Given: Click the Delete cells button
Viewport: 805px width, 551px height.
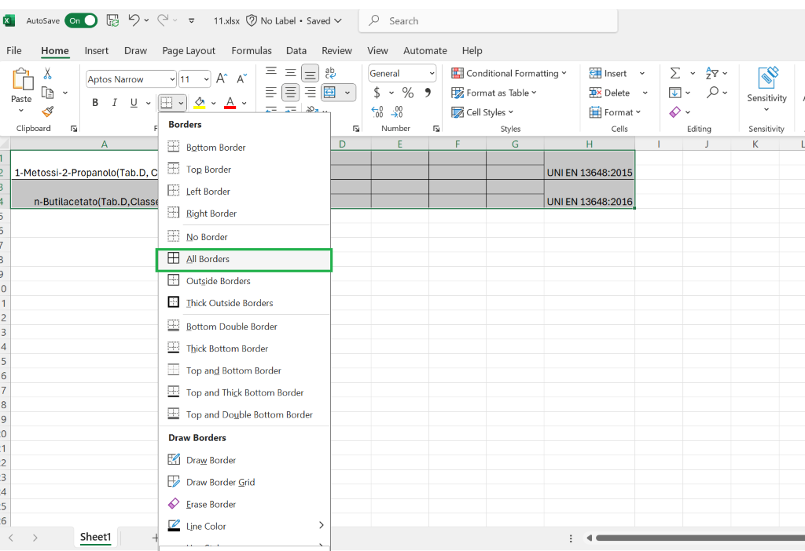Looking at the screenshot, I should pyautogui.click(x=610, y=93).
